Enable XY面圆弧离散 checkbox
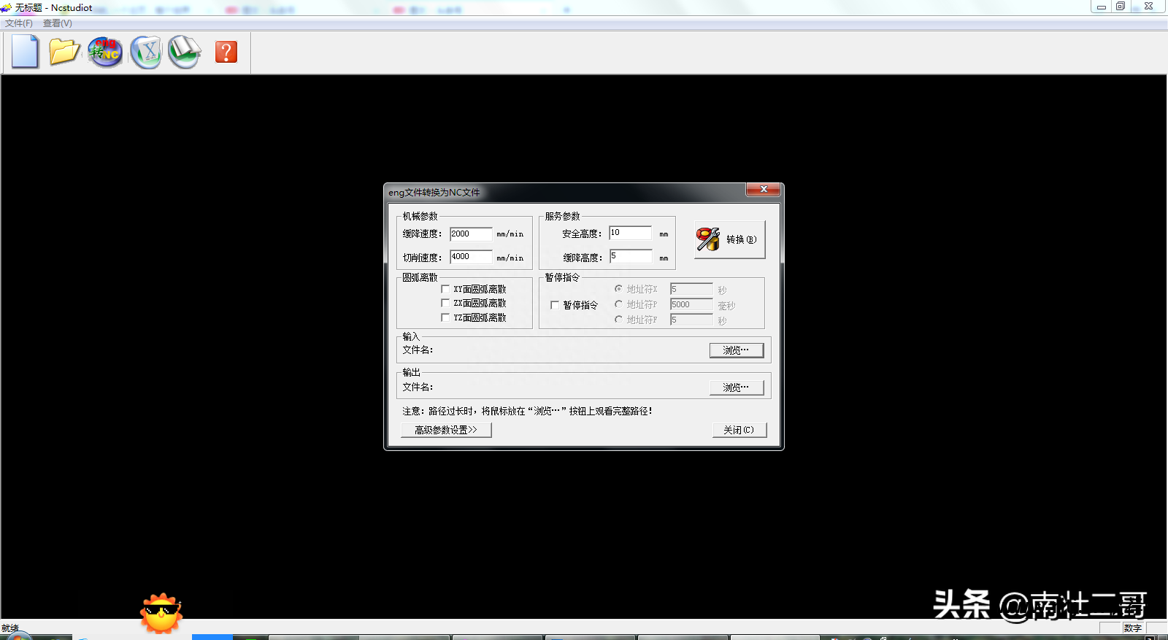The width and height of the screenshot is (1168, 640). coord(445,289)
